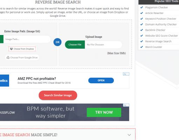Viewport: 179px width, 140px height.
Task: Open Word Counter tool link
Action: coord(153,47)
